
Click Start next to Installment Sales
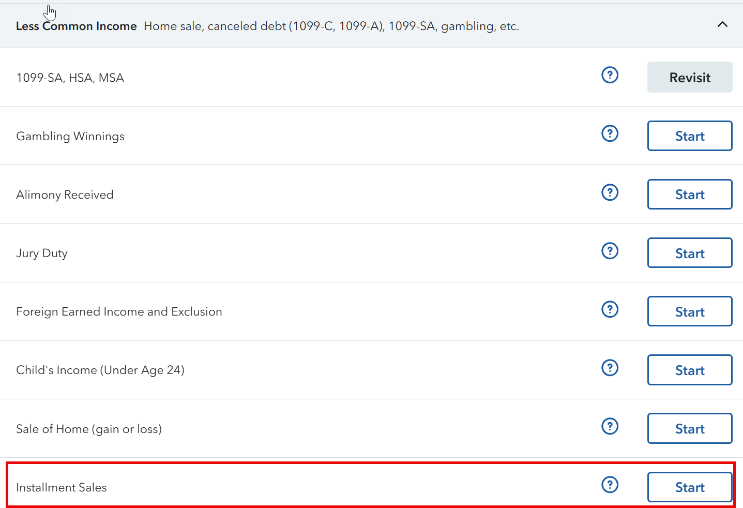[x=689, y=487]
